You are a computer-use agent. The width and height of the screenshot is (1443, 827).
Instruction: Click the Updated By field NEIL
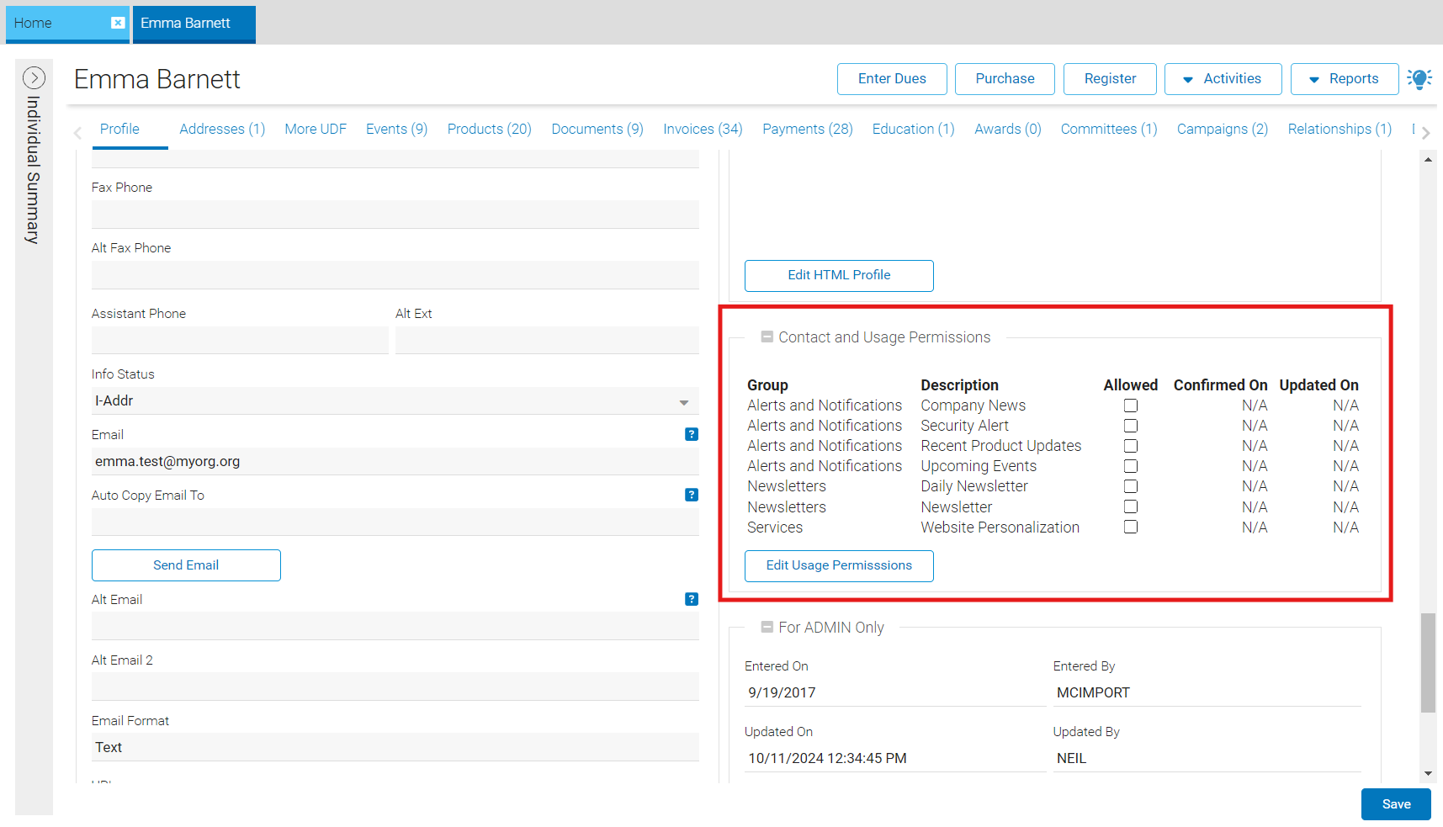click(1207, 758)
